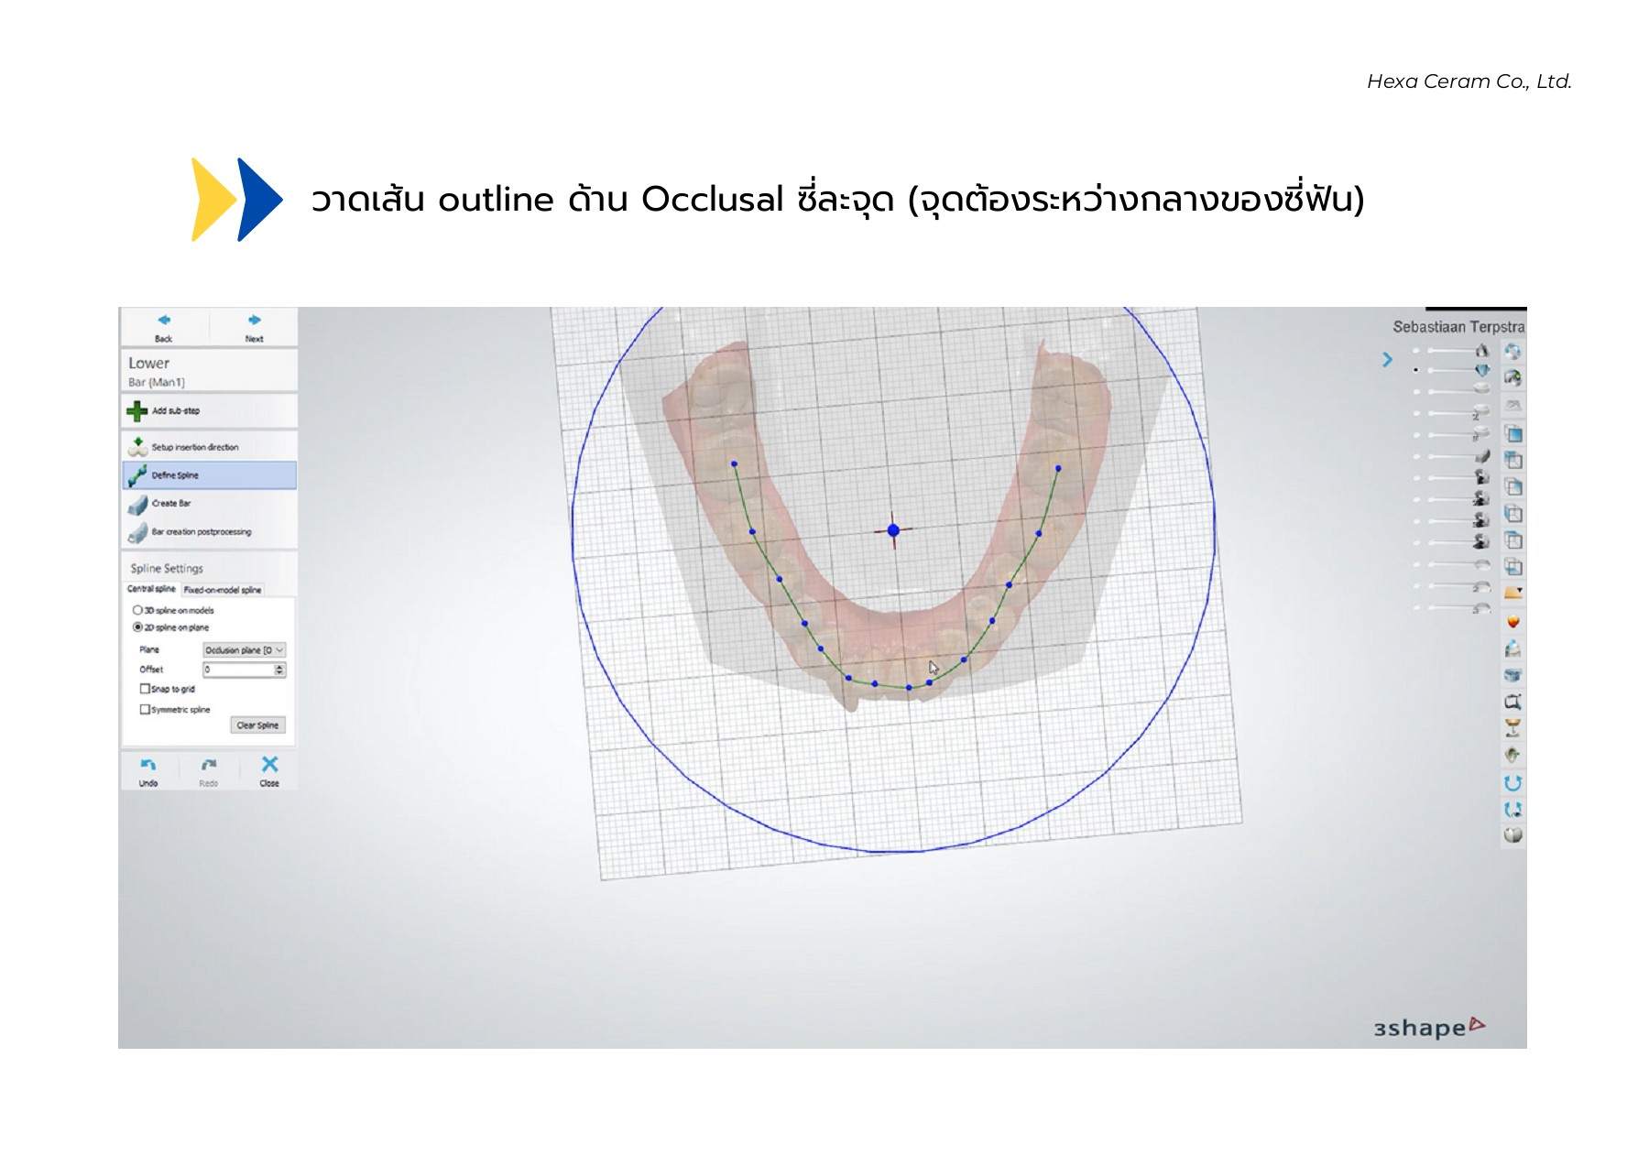The height and width of the screenshot is (1166, 1649).
Task: Enable the Snap to grid checkbox
Action: click(145, 689)
